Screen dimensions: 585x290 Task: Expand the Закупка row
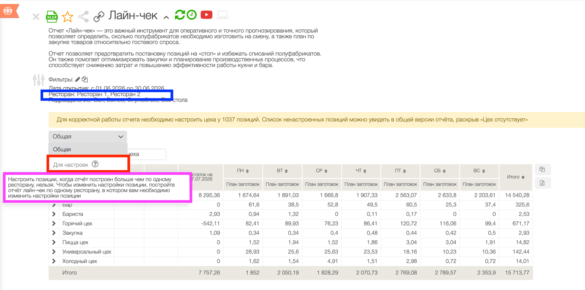click(x=54, y=233)
